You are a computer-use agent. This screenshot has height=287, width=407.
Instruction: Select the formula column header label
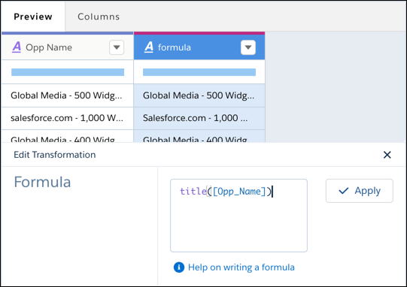click(x=175, y=47)
